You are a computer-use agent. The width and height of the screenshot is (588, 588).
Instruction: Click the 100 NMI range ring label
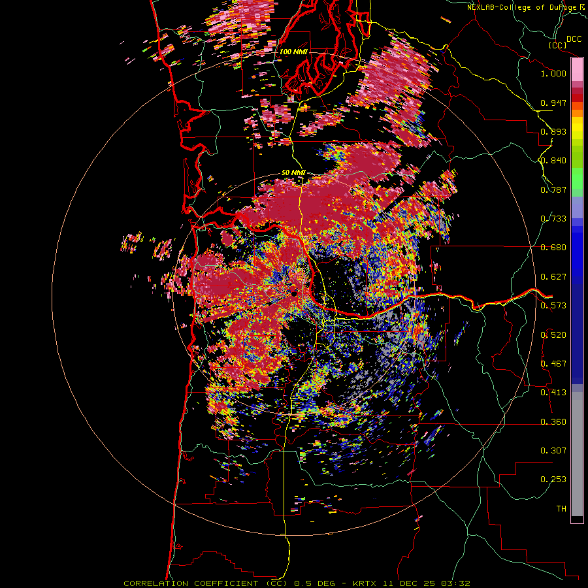[x=293, y=52]
